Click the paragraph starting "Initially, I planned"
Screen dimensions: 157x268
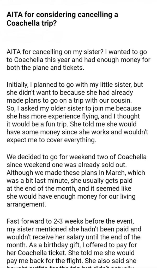(x=77, y=113)
